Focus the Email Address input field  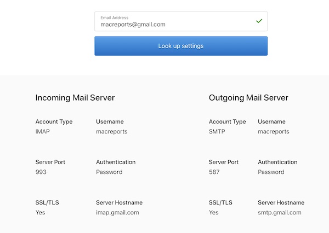click(x=181, y=21)
